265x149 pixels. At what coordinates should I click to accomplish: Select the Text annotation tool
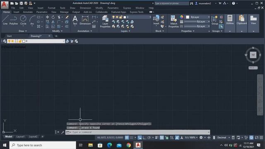click(75, 20)
